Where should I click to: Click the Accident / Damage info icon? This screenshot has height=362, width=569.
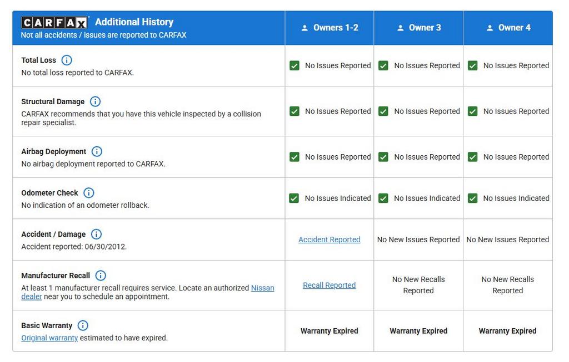click(x=96, y=234)
